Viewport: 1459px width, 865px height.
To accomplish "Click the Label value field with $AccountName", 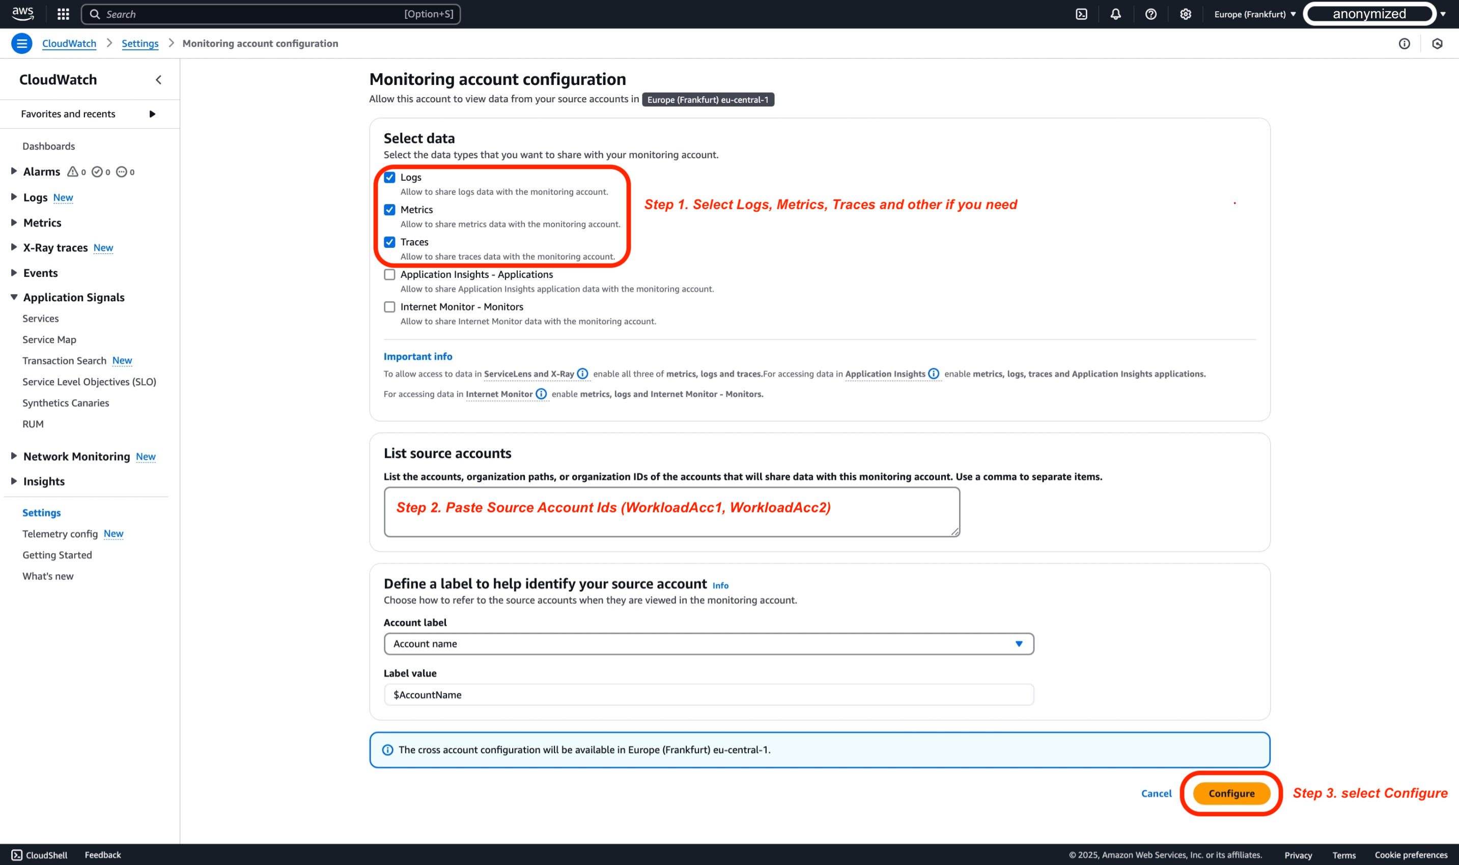I will click(x=709, y=694).
